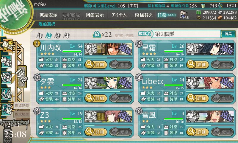This screenshot has height=143, width=238.
Task: Open the アイテム屋 shop icon
Action: click(184, 15)
